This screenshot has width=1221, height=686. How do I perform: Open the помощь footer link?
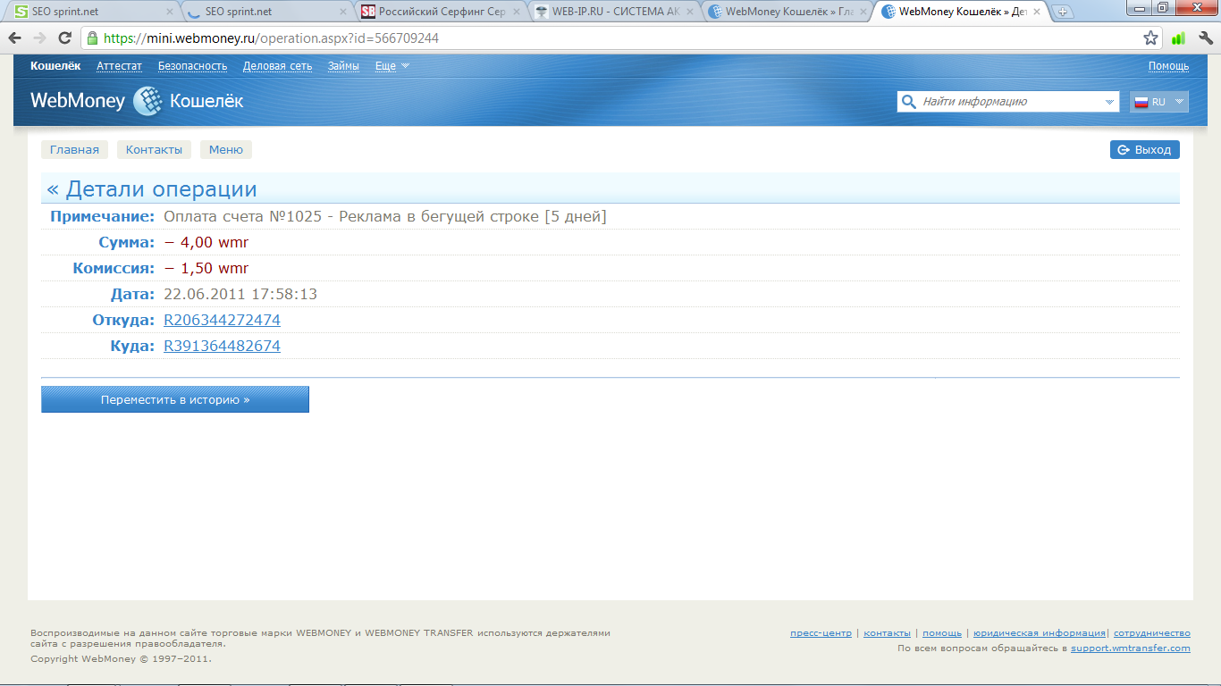click(x=942, y=633)
